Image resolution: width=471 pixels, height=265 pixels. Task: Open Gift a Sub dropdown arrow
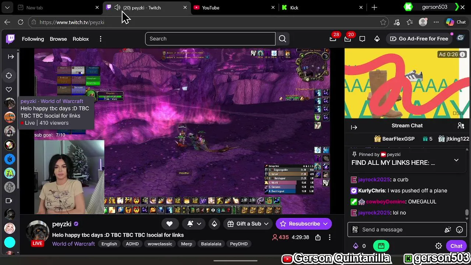tap(266, 224)
